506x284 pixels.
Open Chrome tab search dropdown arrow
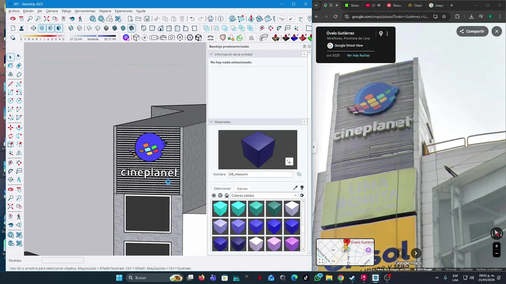316,6
